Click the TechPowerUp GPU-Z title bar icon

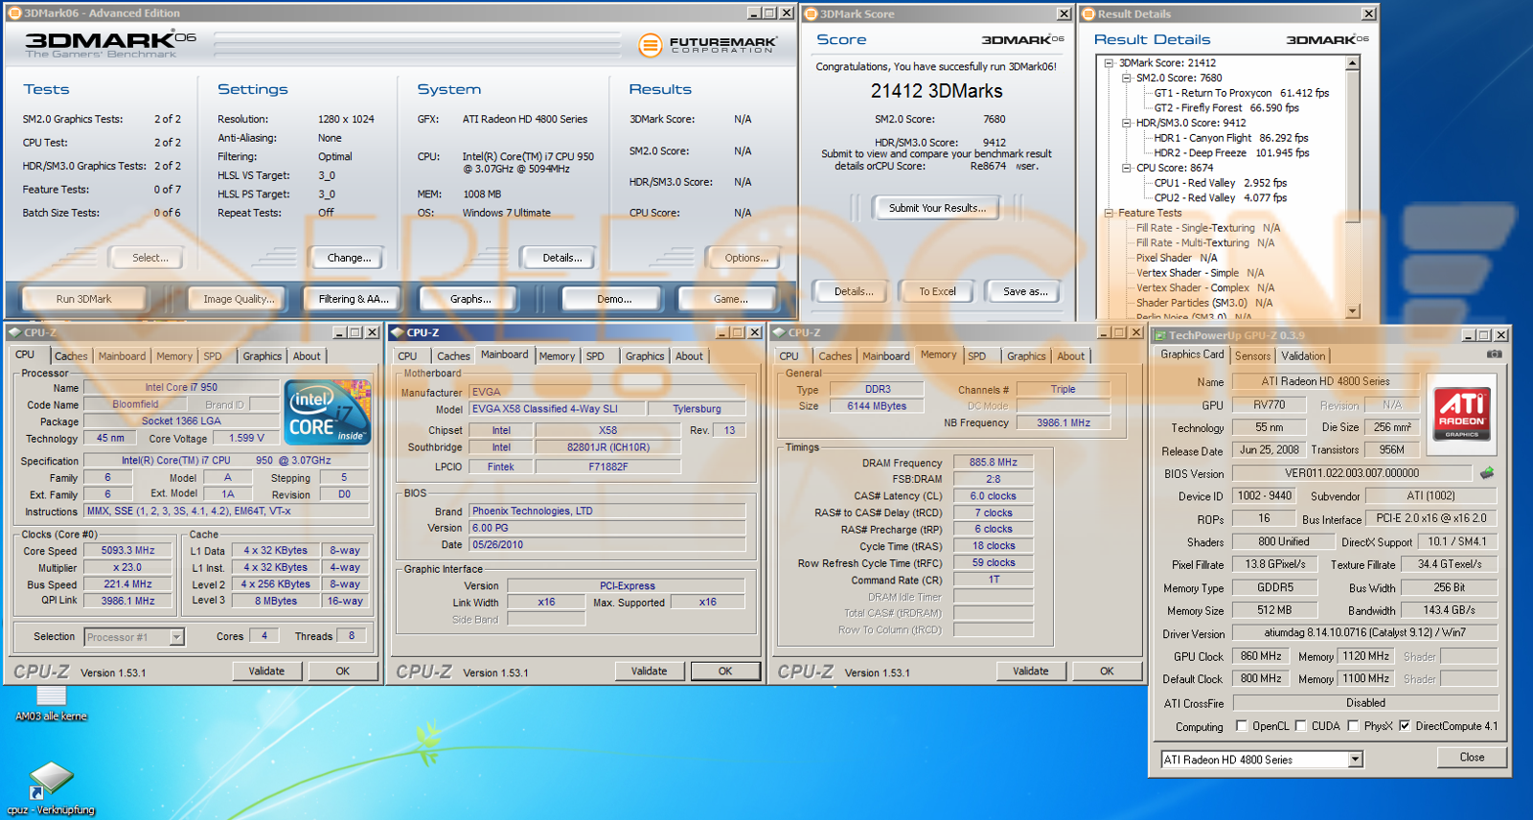click(x=1159, y=335)
